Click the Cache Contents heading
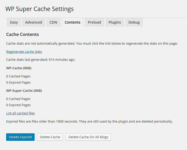 pyautogui.click(x=23, y=34)
